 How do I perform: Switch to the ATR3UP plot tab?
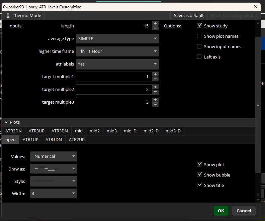(x=36, y=131)
